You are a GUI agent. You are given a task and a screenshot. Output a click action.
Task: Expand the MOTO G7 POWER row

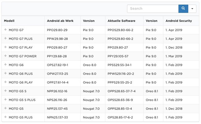tap(5, 56)
